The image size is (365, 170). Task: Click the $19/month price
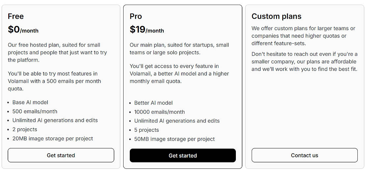147,30
